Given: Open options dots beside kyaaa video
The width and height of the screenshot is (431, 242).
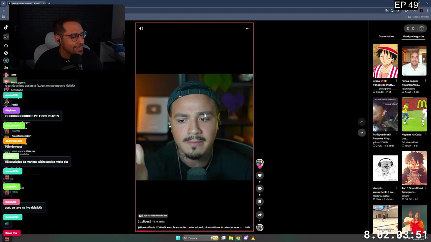Looking at the screenshot, I should [397, 81].
